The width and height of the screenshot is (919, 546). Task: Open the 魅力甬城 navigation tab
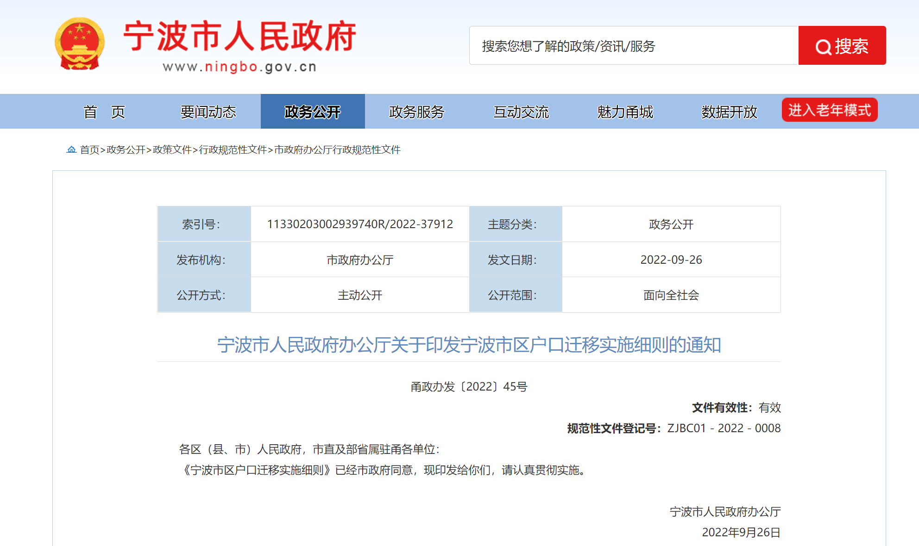click(625, 112)
